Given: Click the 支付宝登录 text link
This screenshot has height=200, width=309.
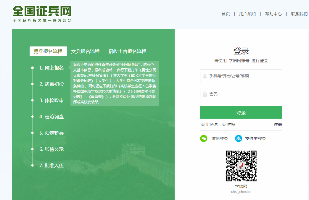Looking at the screenshot, I should [x=256, y=138].
